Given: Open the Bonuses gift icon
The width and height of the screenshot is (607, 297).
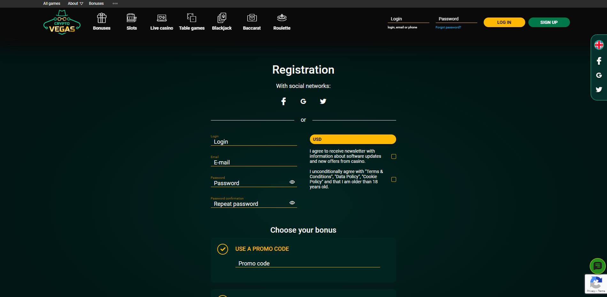Looking at the screenshot, I should tap(102, 18).
